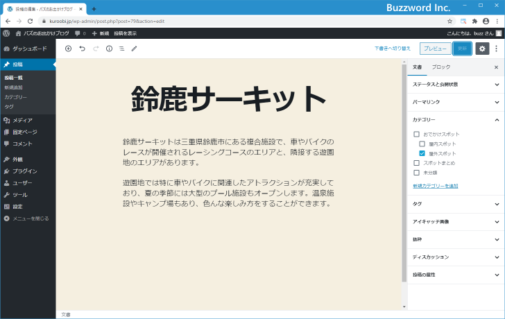Click the browser address bar URL
The image size is (505, 319).
pyautogui.click(x=107, y=21)
